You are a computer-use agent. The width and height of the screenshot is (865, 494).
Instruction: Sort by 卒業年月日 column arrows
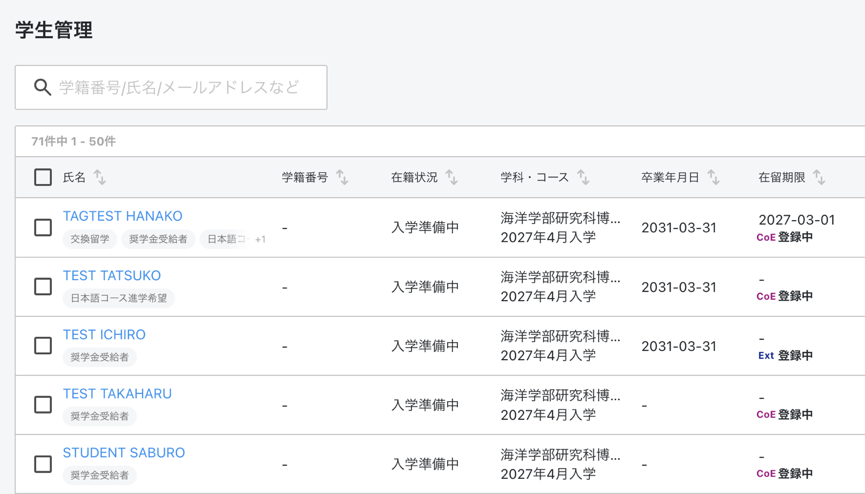click(714, 177)
